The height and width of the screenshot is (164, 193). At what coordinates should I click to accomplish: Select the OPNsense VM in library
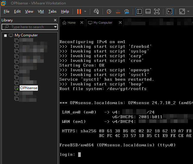click(x=29, y=88)
